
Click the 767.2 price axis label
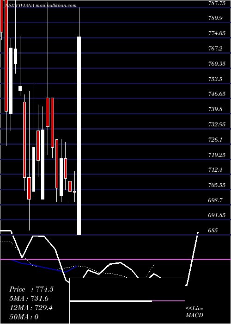click(215, 49)
